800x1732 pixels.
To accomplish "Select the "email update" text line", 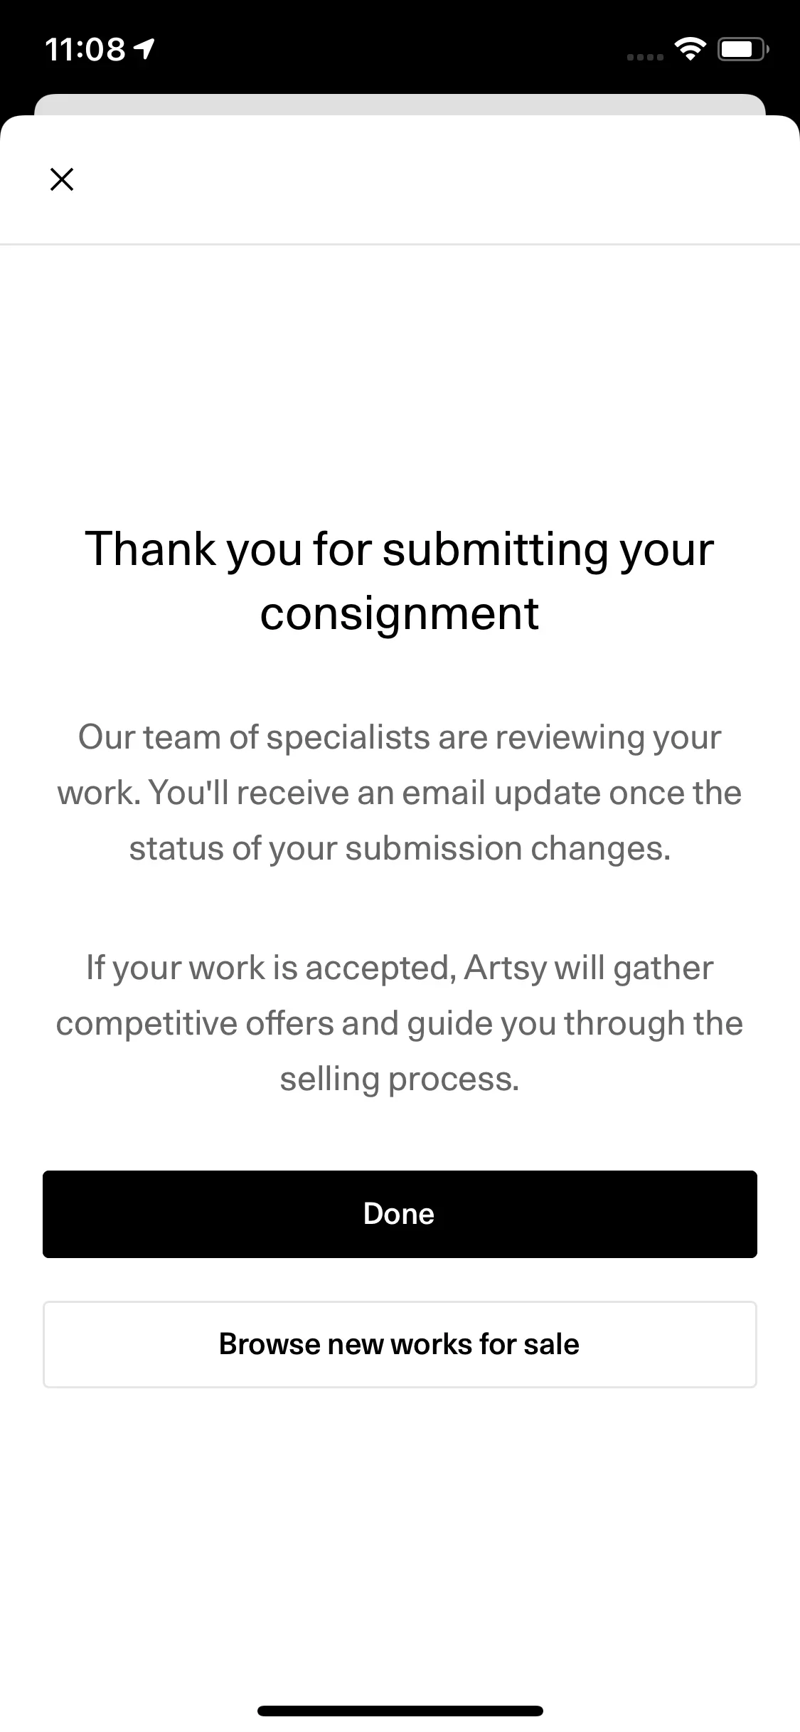I will (400, 793).
